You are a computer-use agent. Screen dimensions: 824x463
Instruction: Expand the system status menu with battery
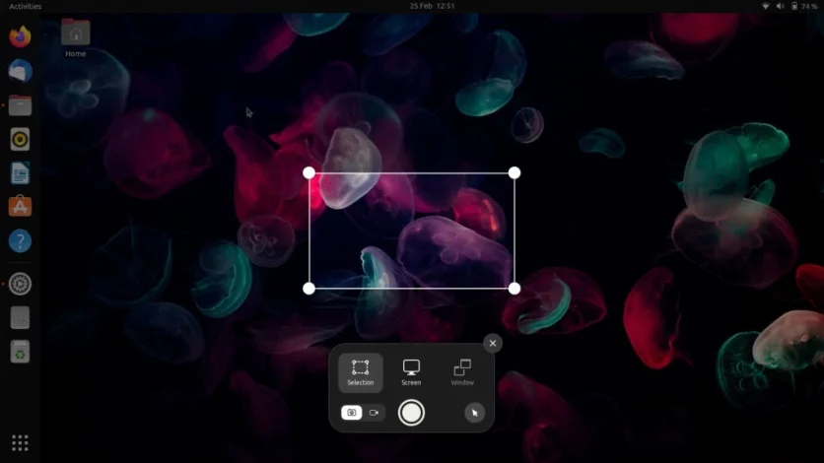[789, 6]
